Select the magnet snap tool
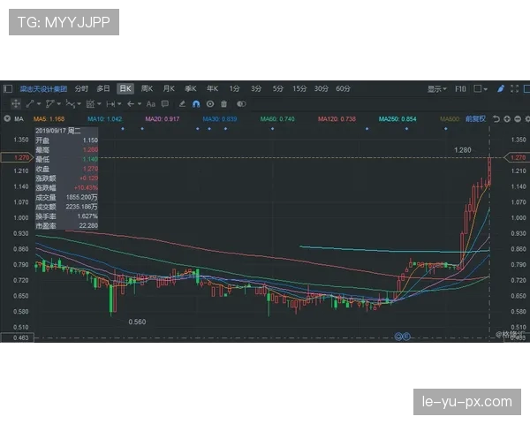 pyautogui.click(x=194, y=103)
